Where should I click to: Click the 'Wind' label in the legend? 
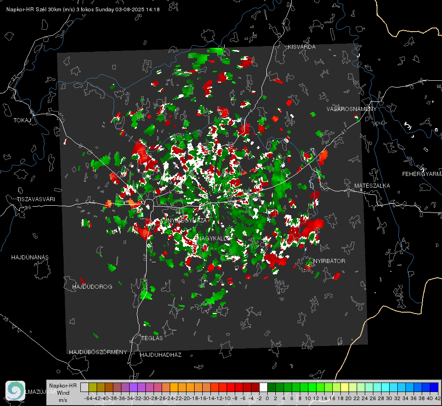[63, 393]
